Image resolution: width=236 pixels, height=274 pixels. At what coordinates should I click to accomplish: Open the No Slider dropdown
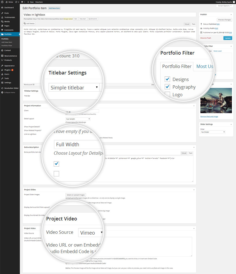click(x=213, y=132)
